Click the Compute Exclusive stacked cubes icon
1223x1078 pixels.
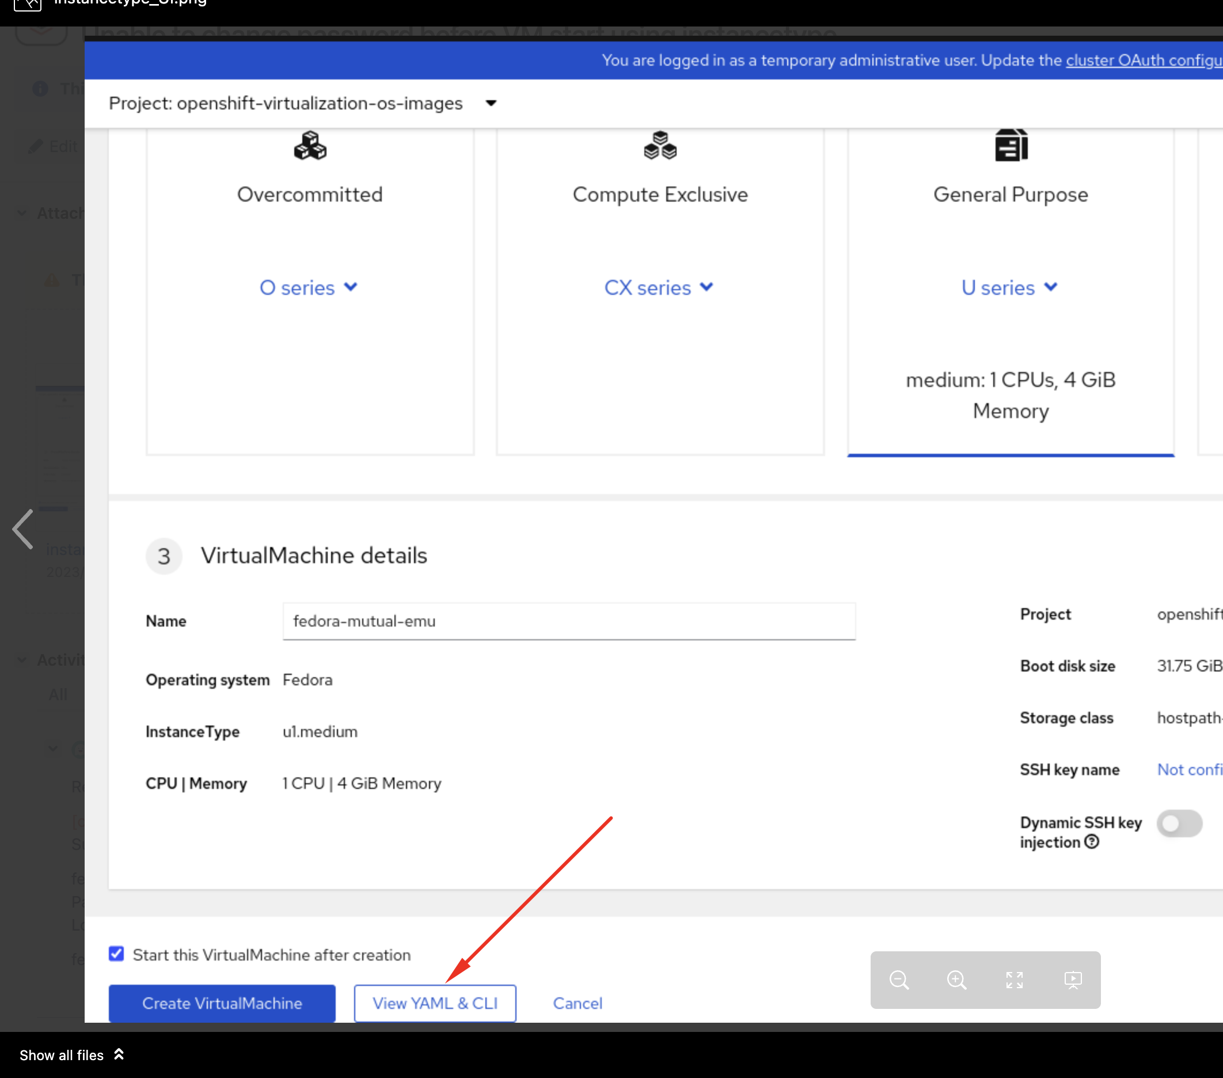pos(660,146)
